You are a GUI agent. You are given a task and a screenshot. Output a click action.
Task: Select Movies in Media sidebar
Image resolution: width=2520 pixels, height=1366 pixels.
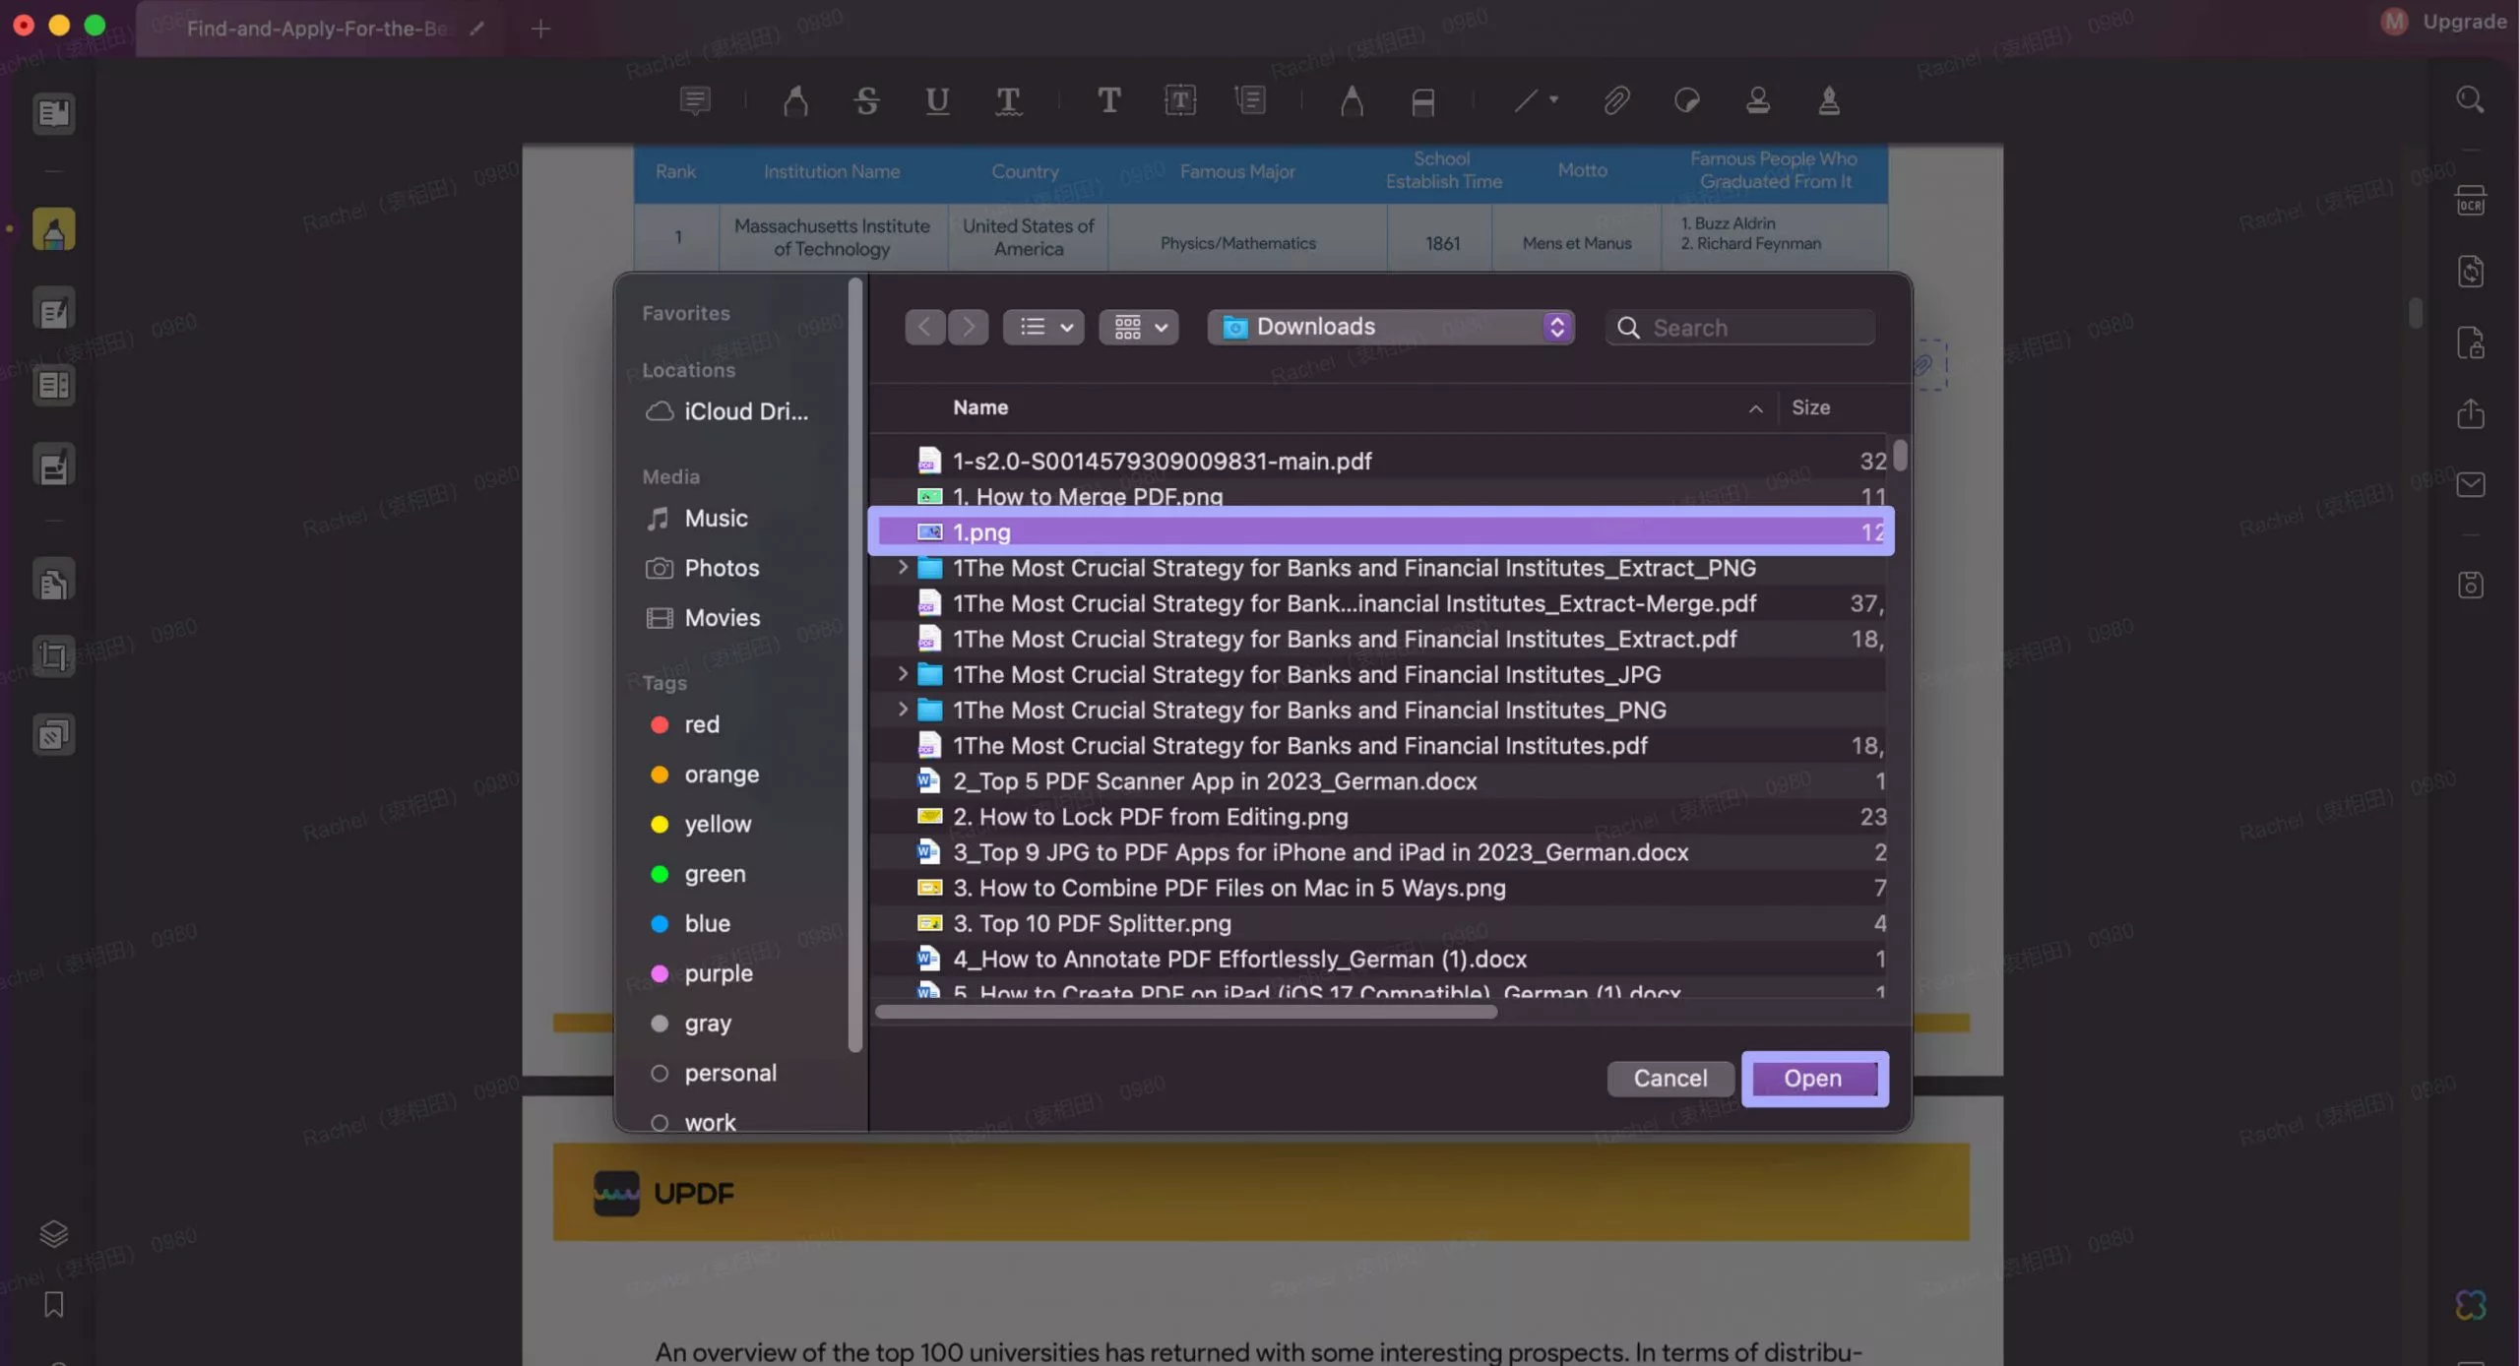pyautogui.click(x=704, y=617)
